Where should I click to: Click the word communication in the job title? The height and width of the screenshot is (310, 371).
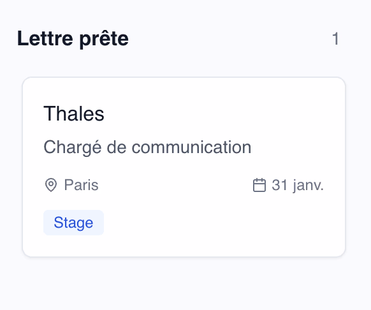click(x=191, y=147)
